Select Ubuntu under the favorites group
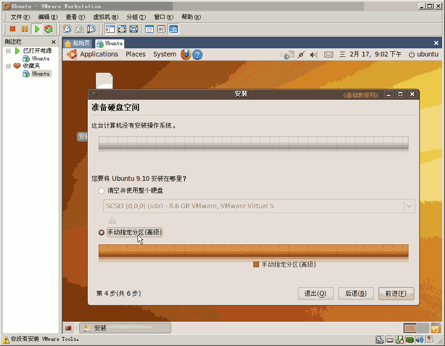445x346 pixels. pyautogui.click(x=41, y=74)
